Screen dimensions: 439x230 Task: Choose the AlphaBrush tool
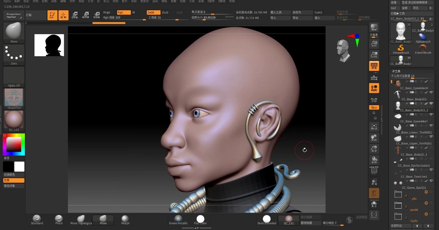423,38
